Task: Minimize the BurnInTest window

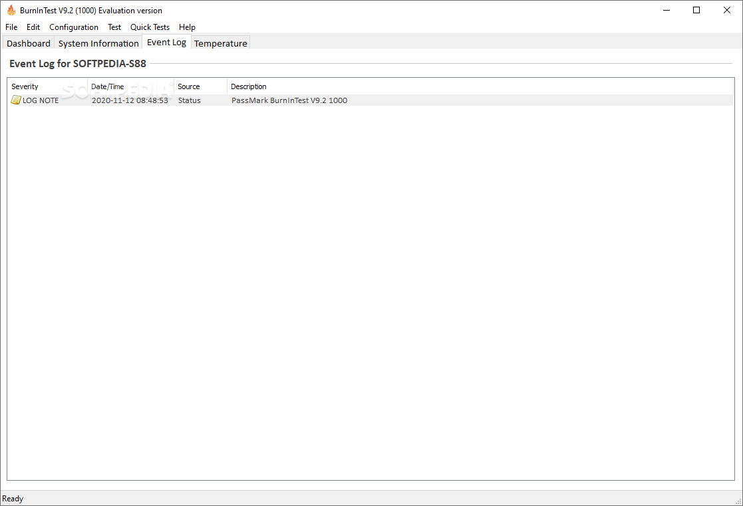Action: [667, 10]
